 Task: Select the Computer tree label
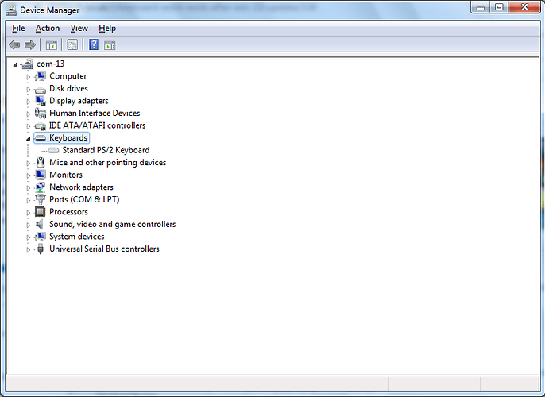point(68,76)
